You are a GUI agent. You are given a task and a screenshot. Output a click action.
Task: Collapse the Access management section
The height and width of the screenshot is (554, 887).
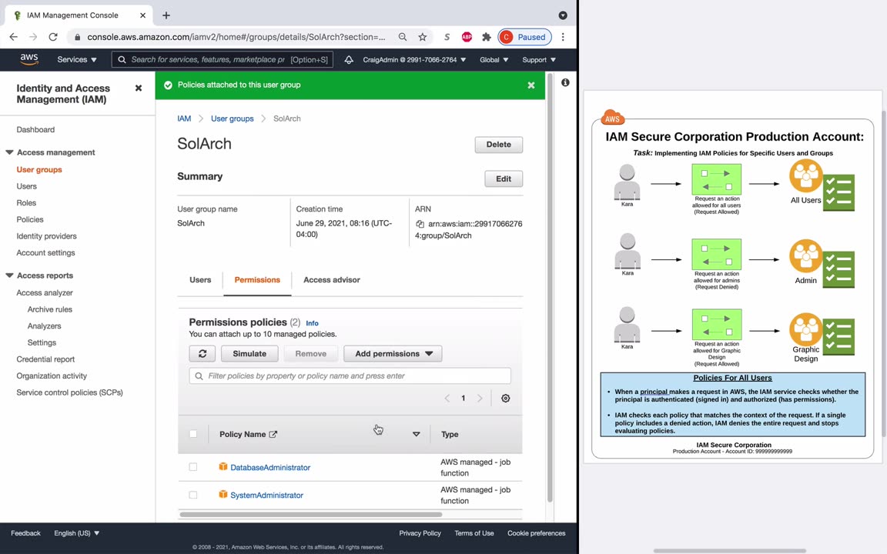click(9, 152)
